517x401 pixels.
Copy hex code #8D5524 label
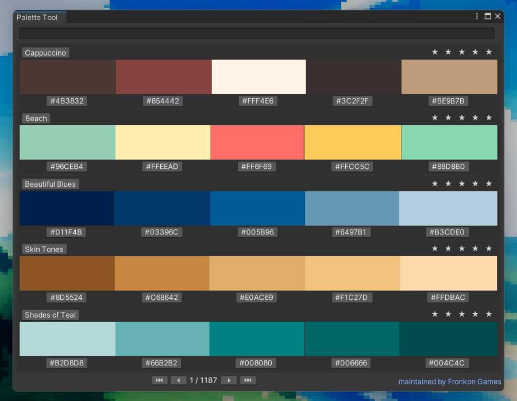(67, 298)
